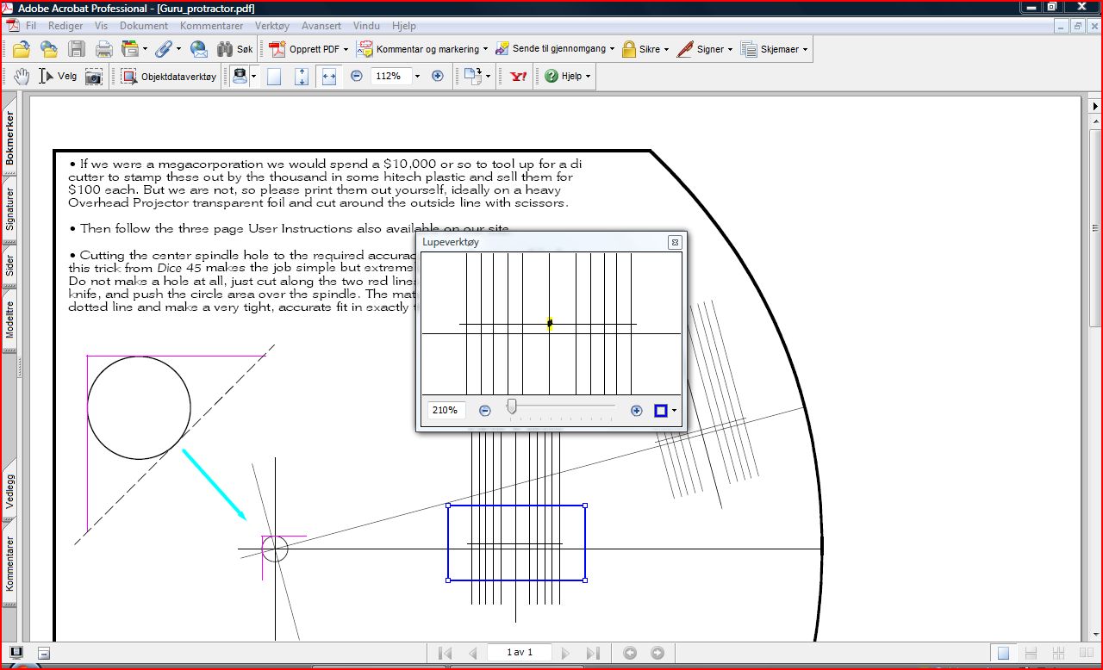This screenshot has width=1103, height=670.
Task: Click the Objektdataverktøy button
Action: [x=169, y=76]
